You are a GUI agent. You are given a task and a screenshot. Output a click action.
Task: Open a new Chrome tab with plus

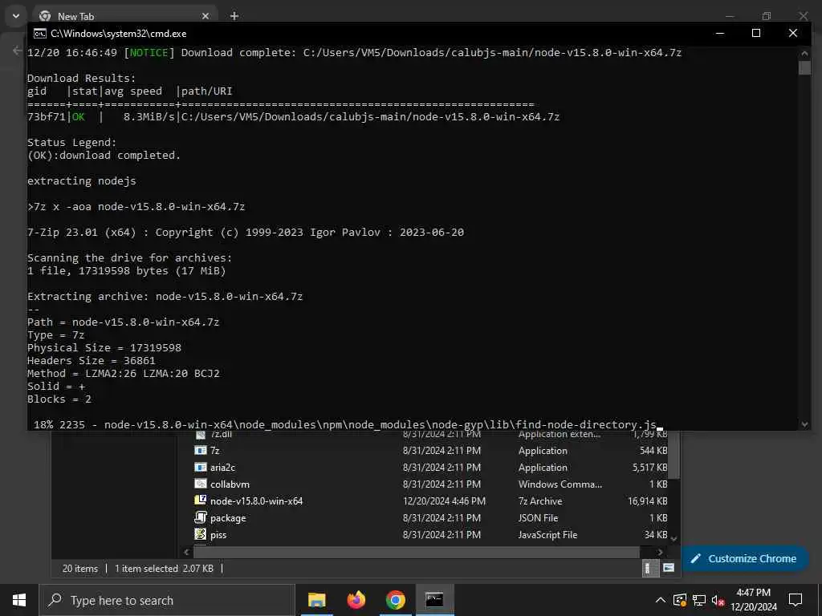click(x=234, y=16)
